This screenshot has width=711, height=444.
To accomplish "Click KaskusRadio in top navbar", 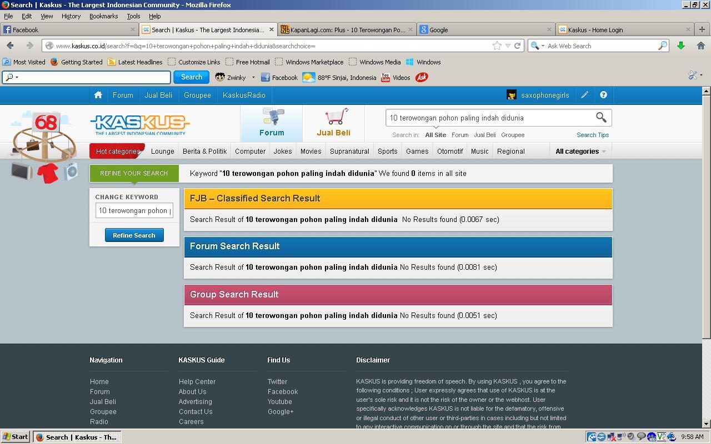I will click(x=244, y=95).
